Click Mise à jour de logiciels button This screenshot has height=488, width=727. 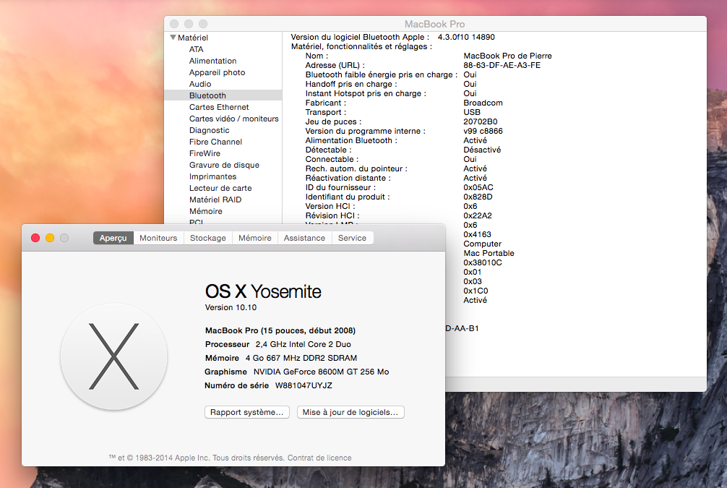coord(350,412)
